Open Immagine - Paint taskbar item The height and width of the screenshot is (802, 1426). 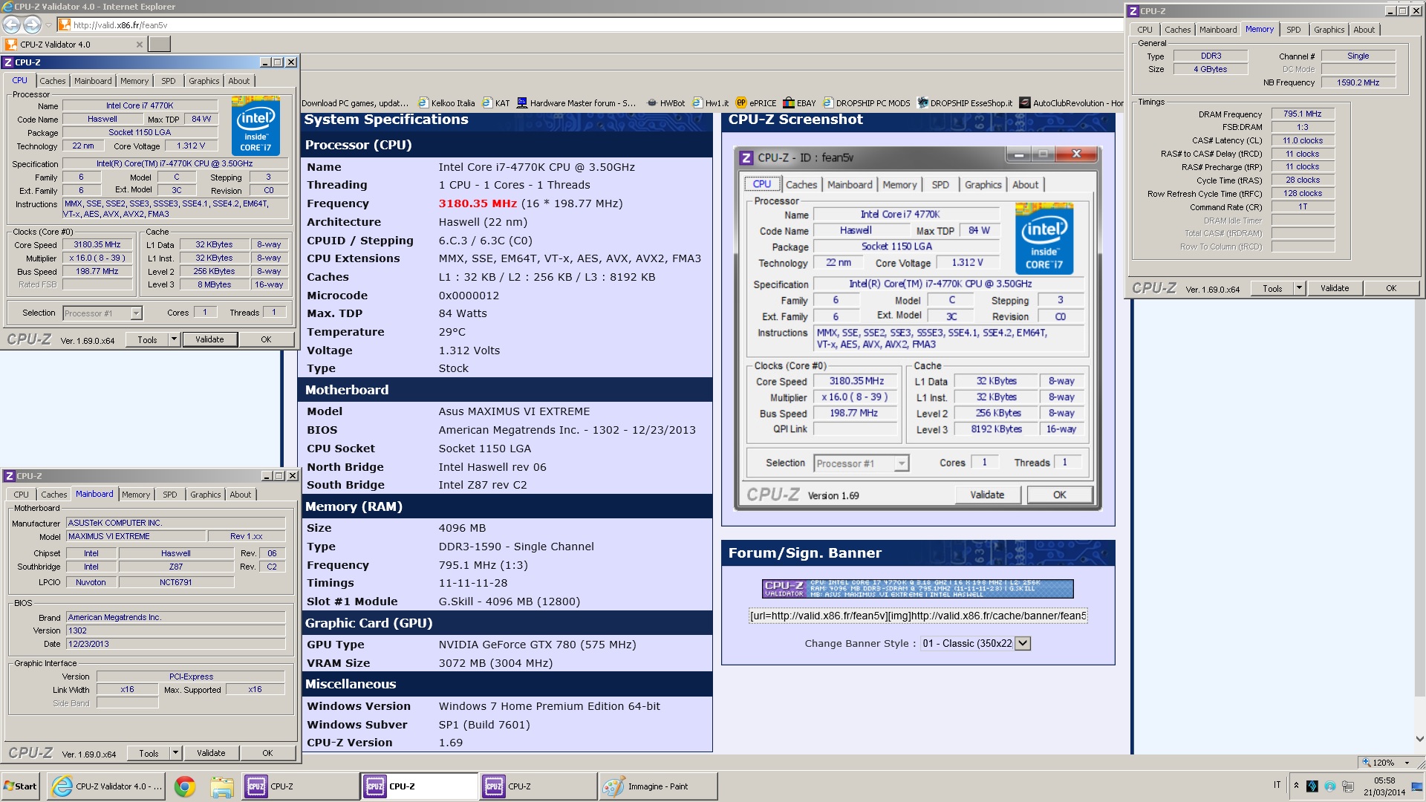(658, 786)
